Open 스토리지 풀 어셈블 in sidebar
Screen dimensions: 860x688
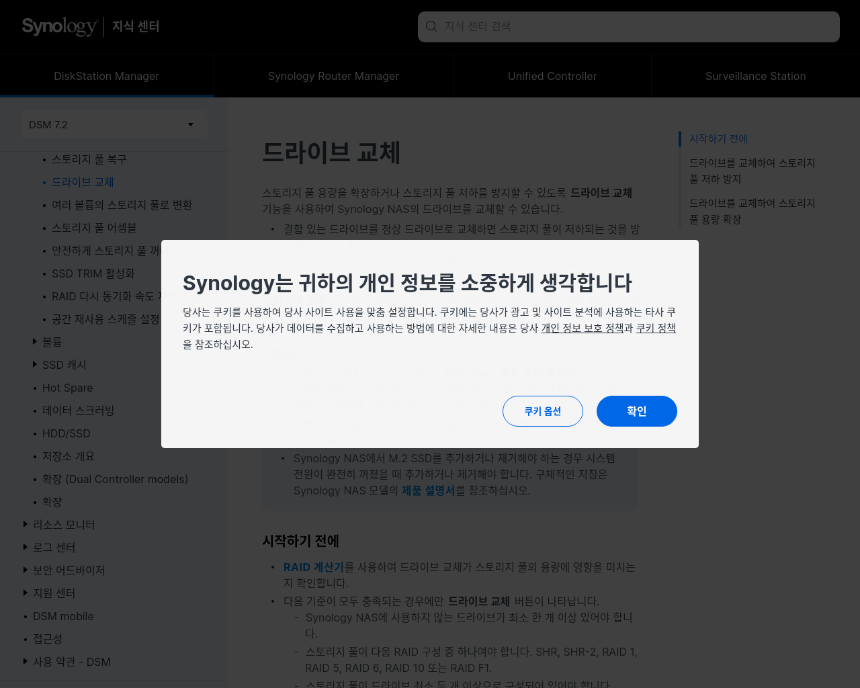(x=94, y=228)
